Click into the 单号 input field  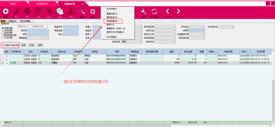38,34
